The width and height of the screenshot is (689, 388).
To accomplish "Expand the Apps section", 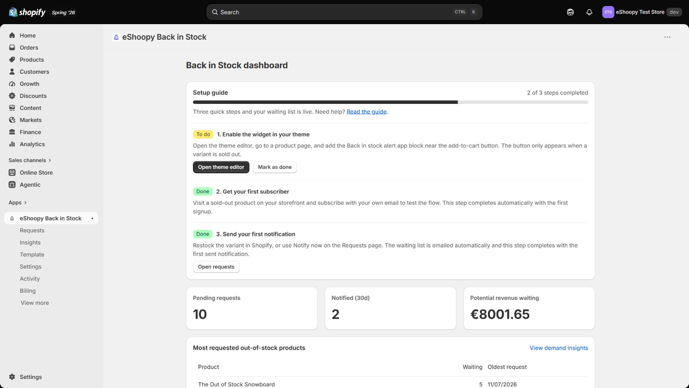I will click(18, 203).
